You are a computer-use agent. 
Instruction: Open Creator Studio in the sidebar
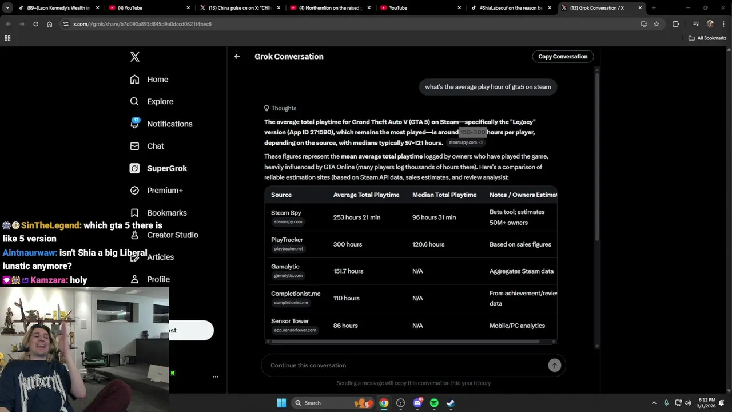164,235
